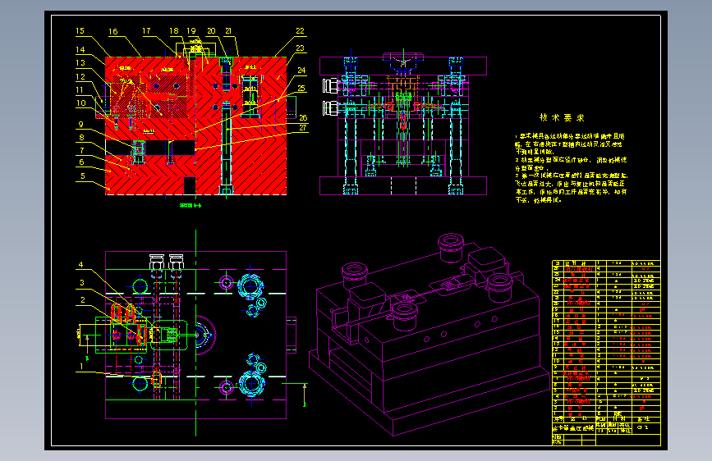Screen dimensions: 712x461
Task: Click callout number 17 on the section view
Action: (x=146, y=31)
